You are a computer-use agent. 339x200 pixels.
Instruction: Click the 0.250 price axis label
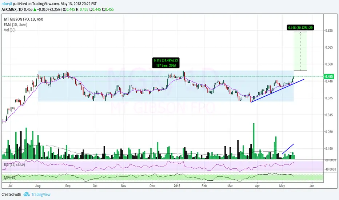click(x=329, y=132)
